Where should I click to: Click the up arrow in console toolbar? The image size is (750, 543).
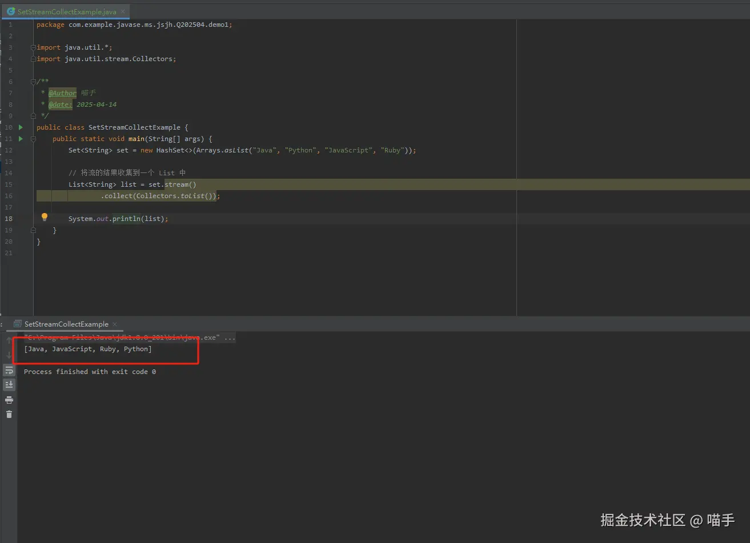(x=9, y=340)
